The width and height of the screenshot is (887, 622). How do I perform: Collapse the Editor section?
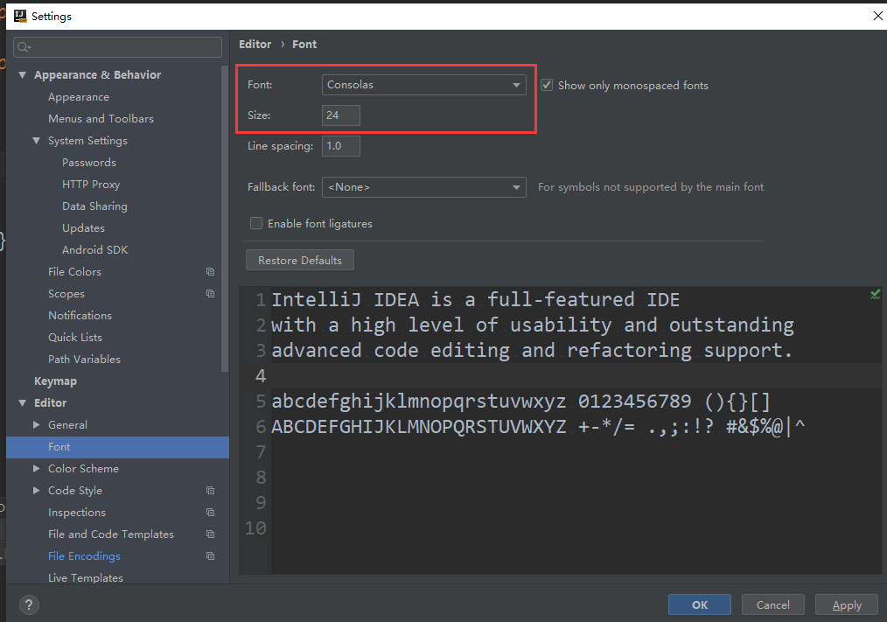click(23, 403)
